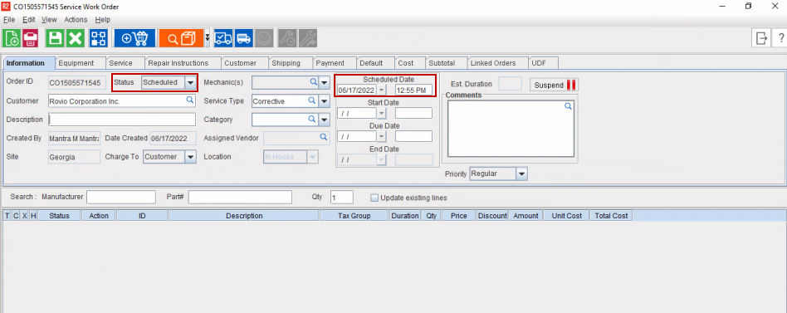Click the Description column header in grid

coord(244,216)
